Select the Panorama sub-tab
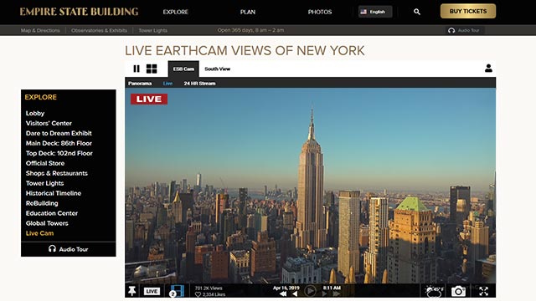Screen dimensions: 536x301 click(140, 84)
